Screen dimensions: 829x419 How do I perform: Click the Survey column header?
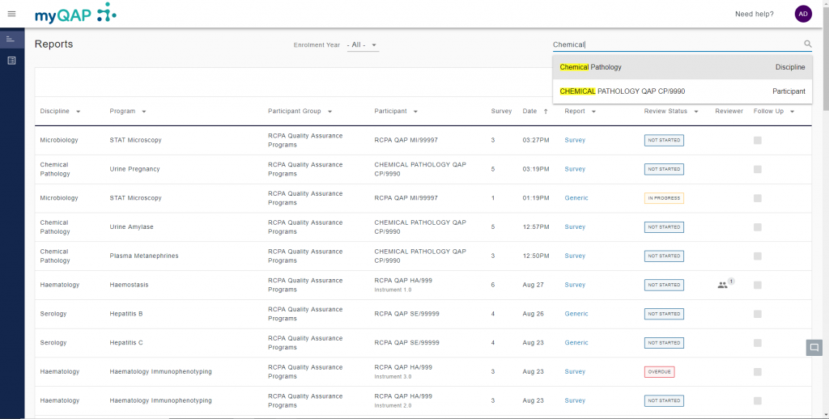(501, 112)
